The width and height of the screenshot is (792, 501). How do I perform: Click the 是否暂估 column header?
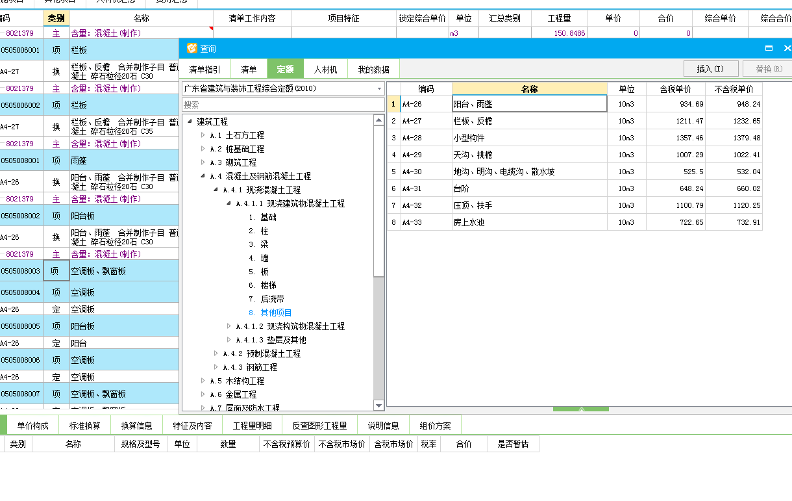click(513, 444)
